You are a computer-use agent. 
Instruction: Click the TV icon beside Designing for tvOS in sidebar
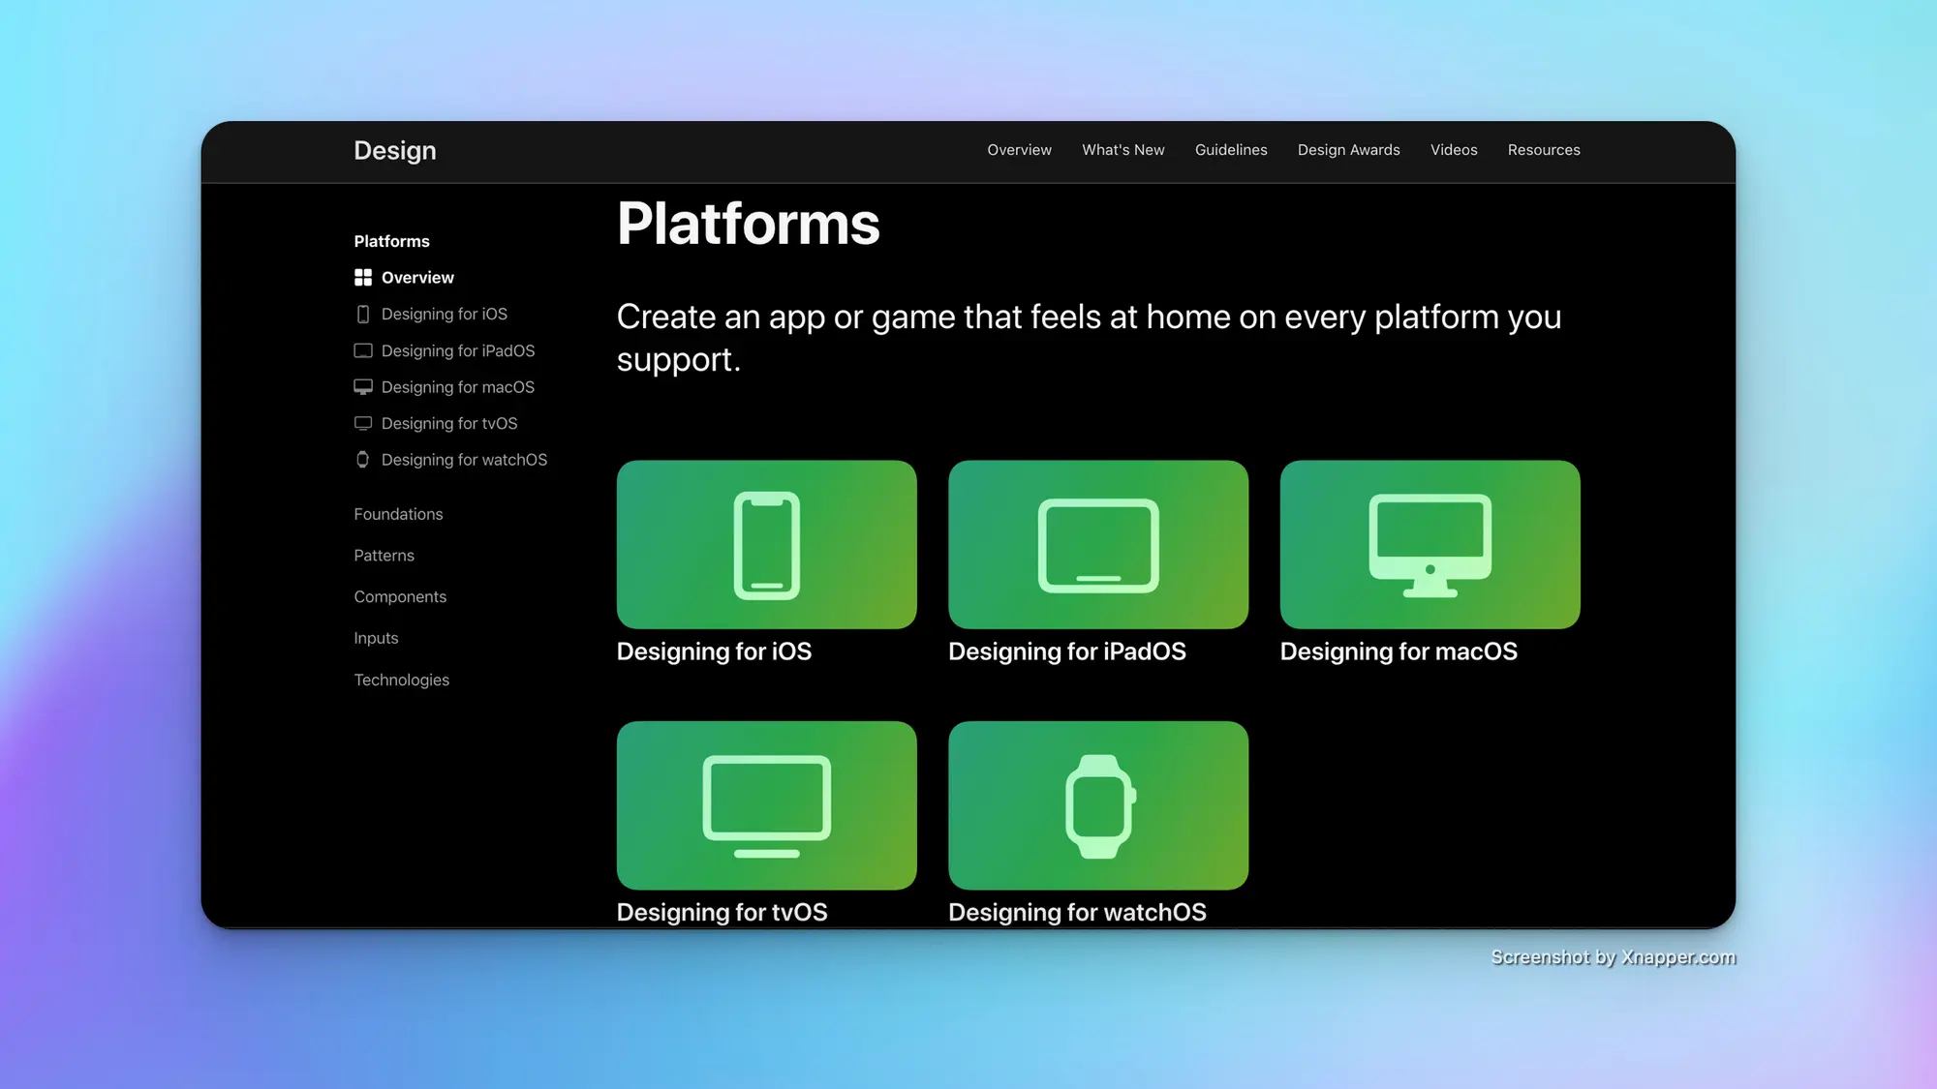click(363, 423)
